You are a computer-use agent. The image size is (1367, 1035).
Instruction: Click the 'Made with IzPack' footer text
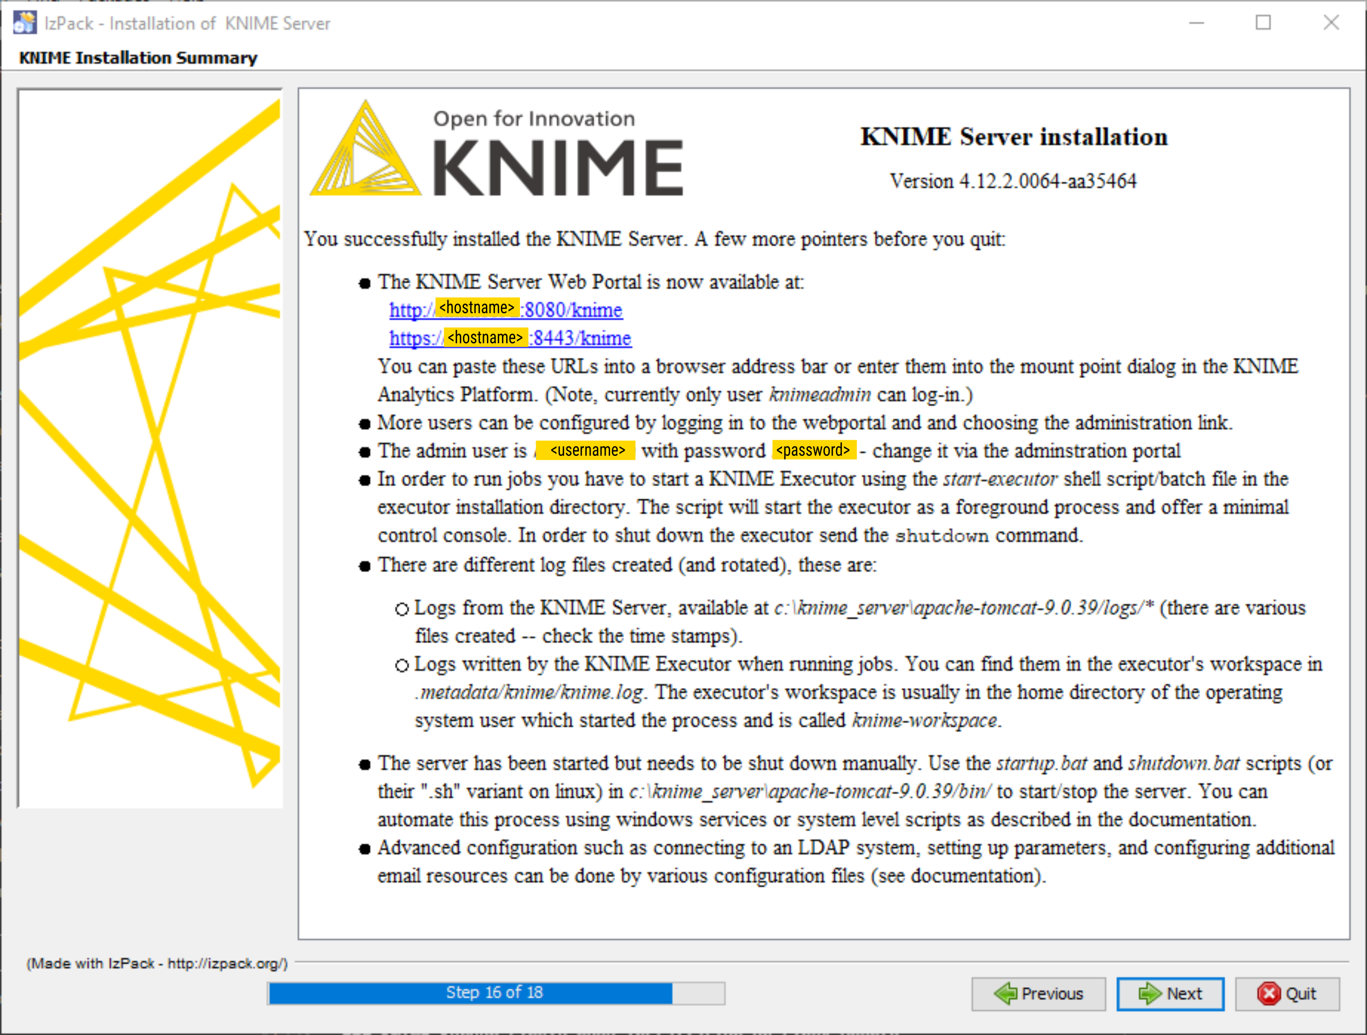point(157,963)
